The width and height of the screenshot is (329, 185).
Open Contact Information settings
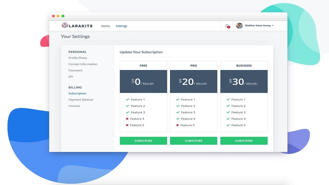point(83,64)
